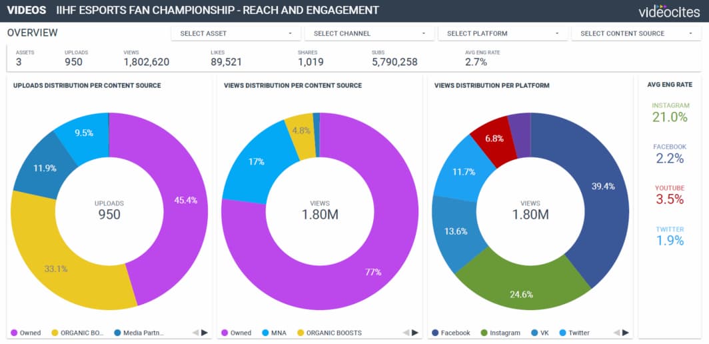This screenshot has height=344, width=709.
Task: Click the Assets 3 stat
Action: click(25, 59)
